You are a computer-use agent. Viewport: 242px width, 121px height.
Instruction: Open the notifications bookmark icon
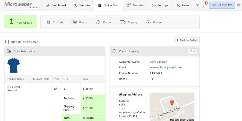204,5
